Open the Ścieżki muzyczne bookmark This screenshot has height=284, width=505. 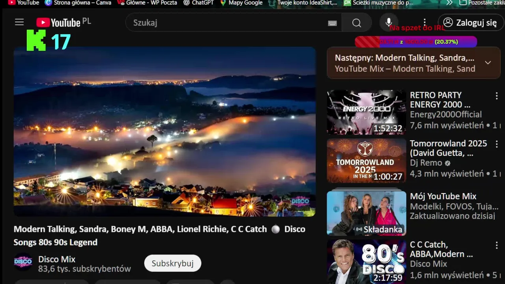coord(379,3)
